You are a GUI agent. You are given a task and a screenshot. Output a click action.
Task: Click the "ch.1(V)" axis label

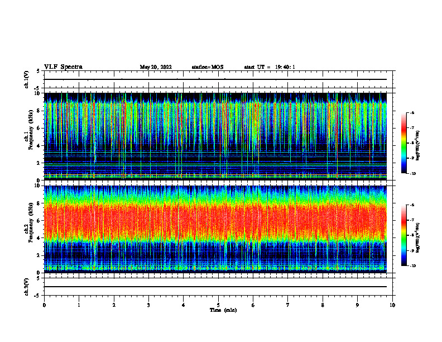pos(27,79)
